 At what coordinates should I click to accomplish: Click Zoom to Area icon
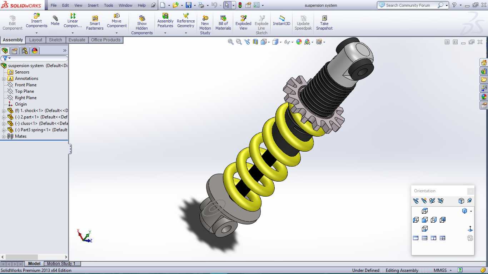click(x=239, y=42)
